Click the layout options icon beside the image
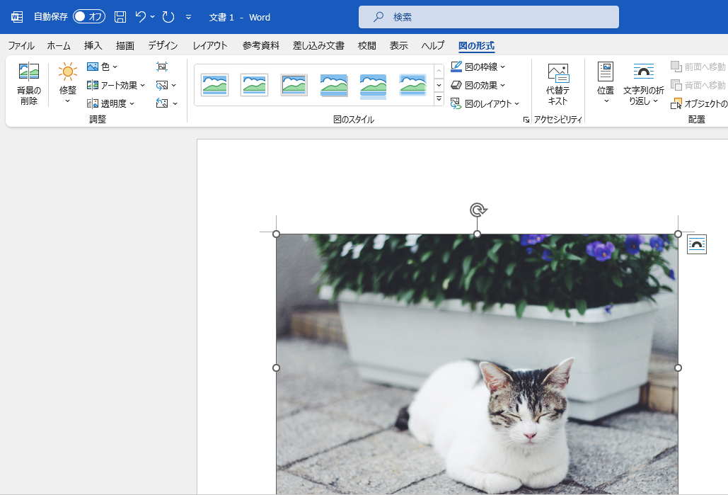This screenshot has width=728, height=495. click(696, 244)
